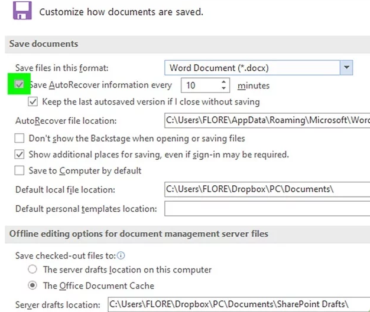This screenshot has height=312, width=370.
Task: Click the Save checked-out files to label
Action: pos(66,256)
